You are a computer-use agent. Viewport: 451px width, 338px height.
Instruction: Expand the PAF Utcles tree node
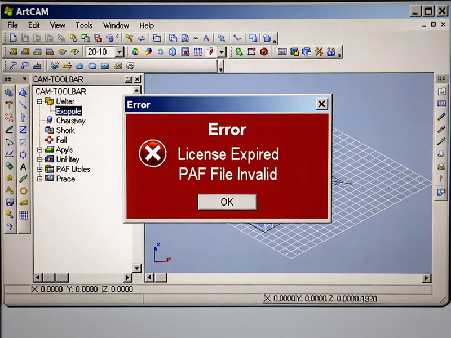pyautogui.click(x=39, y=169)
